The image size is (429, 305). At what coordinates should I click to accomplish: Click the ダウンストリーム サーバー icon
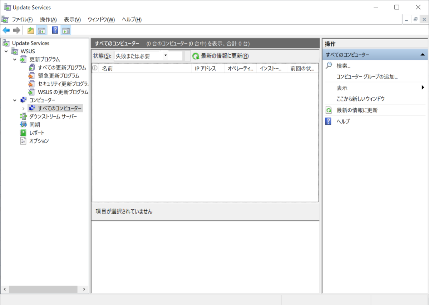(x=23, y=116)
